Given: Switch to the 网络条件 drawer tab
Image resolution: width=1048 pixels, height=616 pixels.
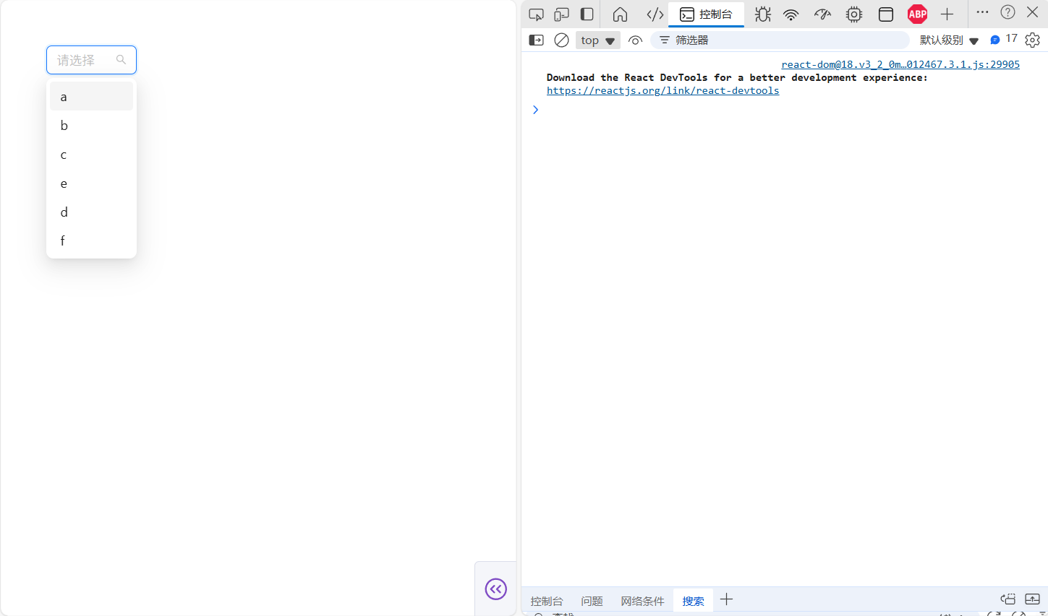Looking at the screenshot, I should coord(642,601).
